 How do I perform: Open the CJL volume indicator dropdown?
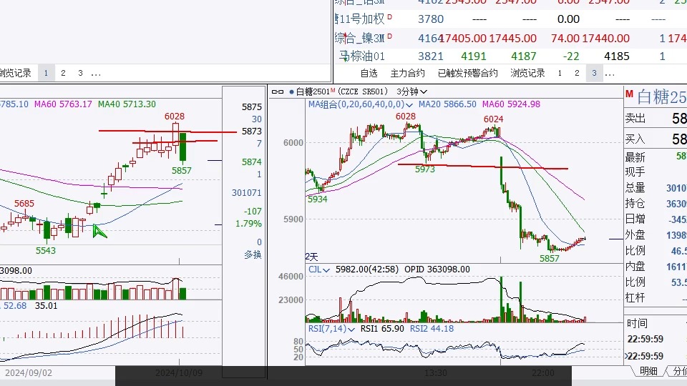click(327, 269)
